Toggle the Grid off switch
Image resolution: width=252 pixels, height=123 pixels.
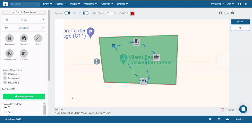click(85, 13)
